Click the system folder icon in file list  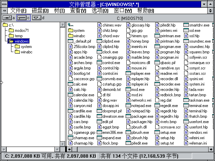coord(71,31)
